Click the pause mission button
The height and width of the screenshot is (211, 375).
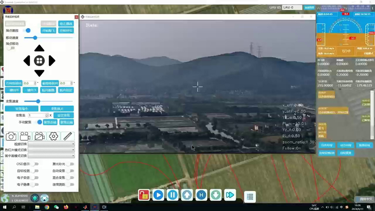172,195
